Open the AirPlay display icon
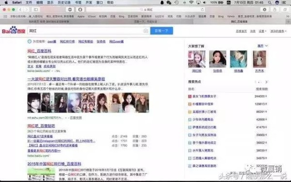 click(x=198, y=2)
